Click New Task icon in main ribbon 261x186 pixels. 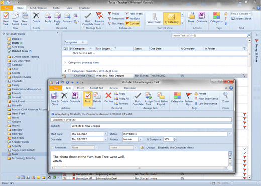pyautogui.click(x=6, y=19)
